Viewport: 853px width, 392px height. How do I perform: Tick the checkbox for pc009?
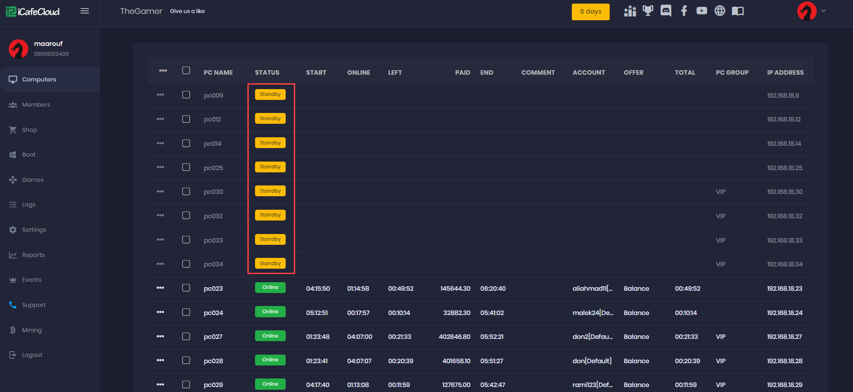coord(186,95)
